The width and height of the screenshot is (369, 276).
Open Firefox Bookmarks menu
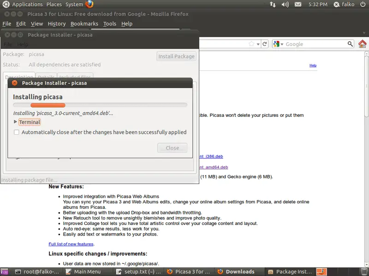pyautogui.click(x=84, y=24)
